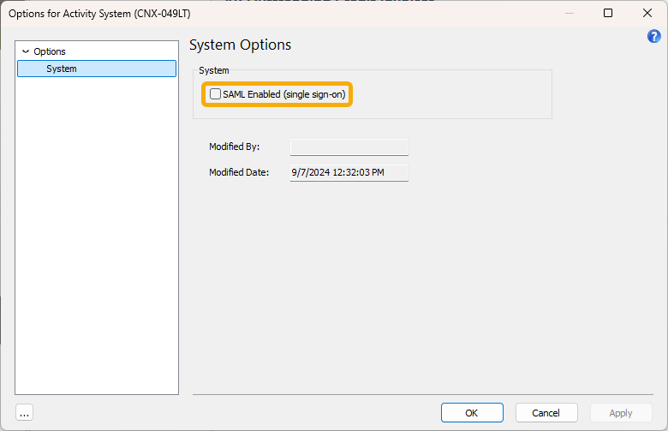Click the Cancel button
The image size is (668, 431).
[546, 413]
